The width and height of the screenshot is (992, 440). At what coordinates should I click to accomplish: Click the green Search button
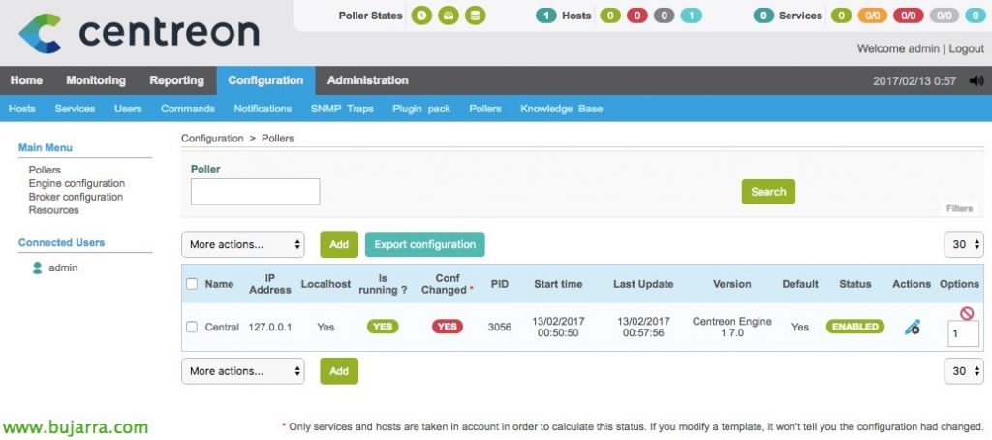click(768, 192)
